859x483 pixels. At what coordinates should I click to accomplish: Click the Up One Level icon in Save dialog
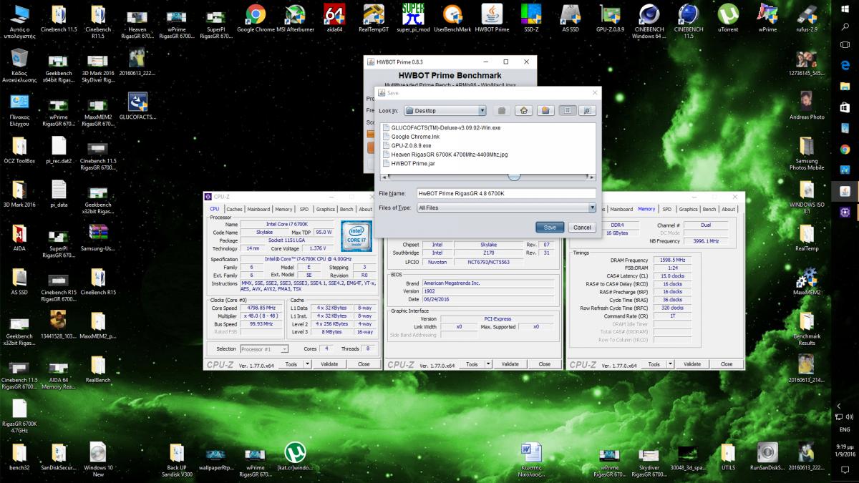pyautogui.click(x=502, y=110)
